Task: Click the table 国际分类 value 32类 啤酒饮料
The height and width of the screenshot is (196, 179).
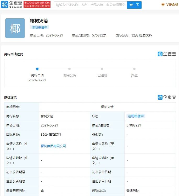Action: tap(51, 135)
